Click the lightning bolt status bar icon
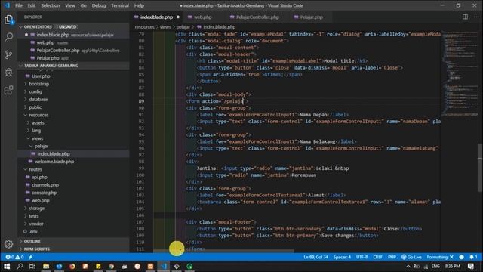 (x=31, y=257)
